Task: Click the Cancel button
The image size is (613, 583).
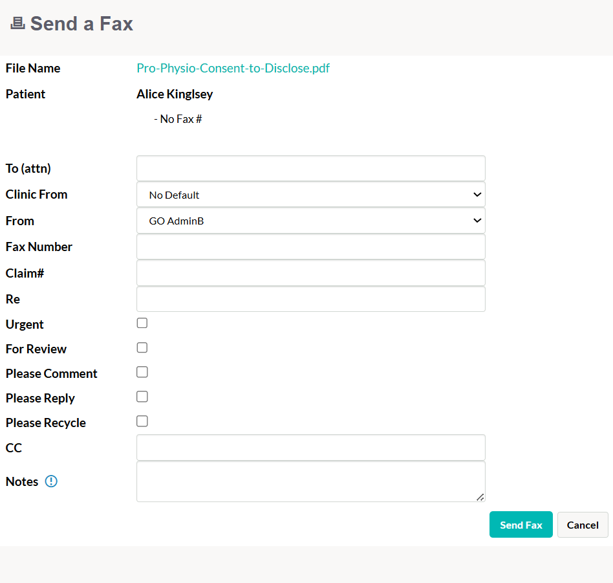Action: (583, 525)
